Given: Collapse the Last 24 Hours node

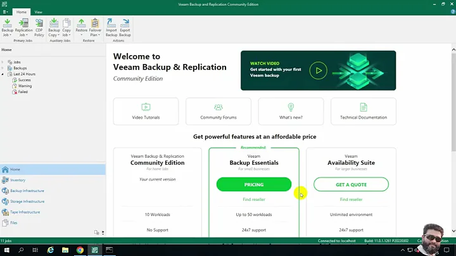Looking at the screenshot, I should click(3, 74).
